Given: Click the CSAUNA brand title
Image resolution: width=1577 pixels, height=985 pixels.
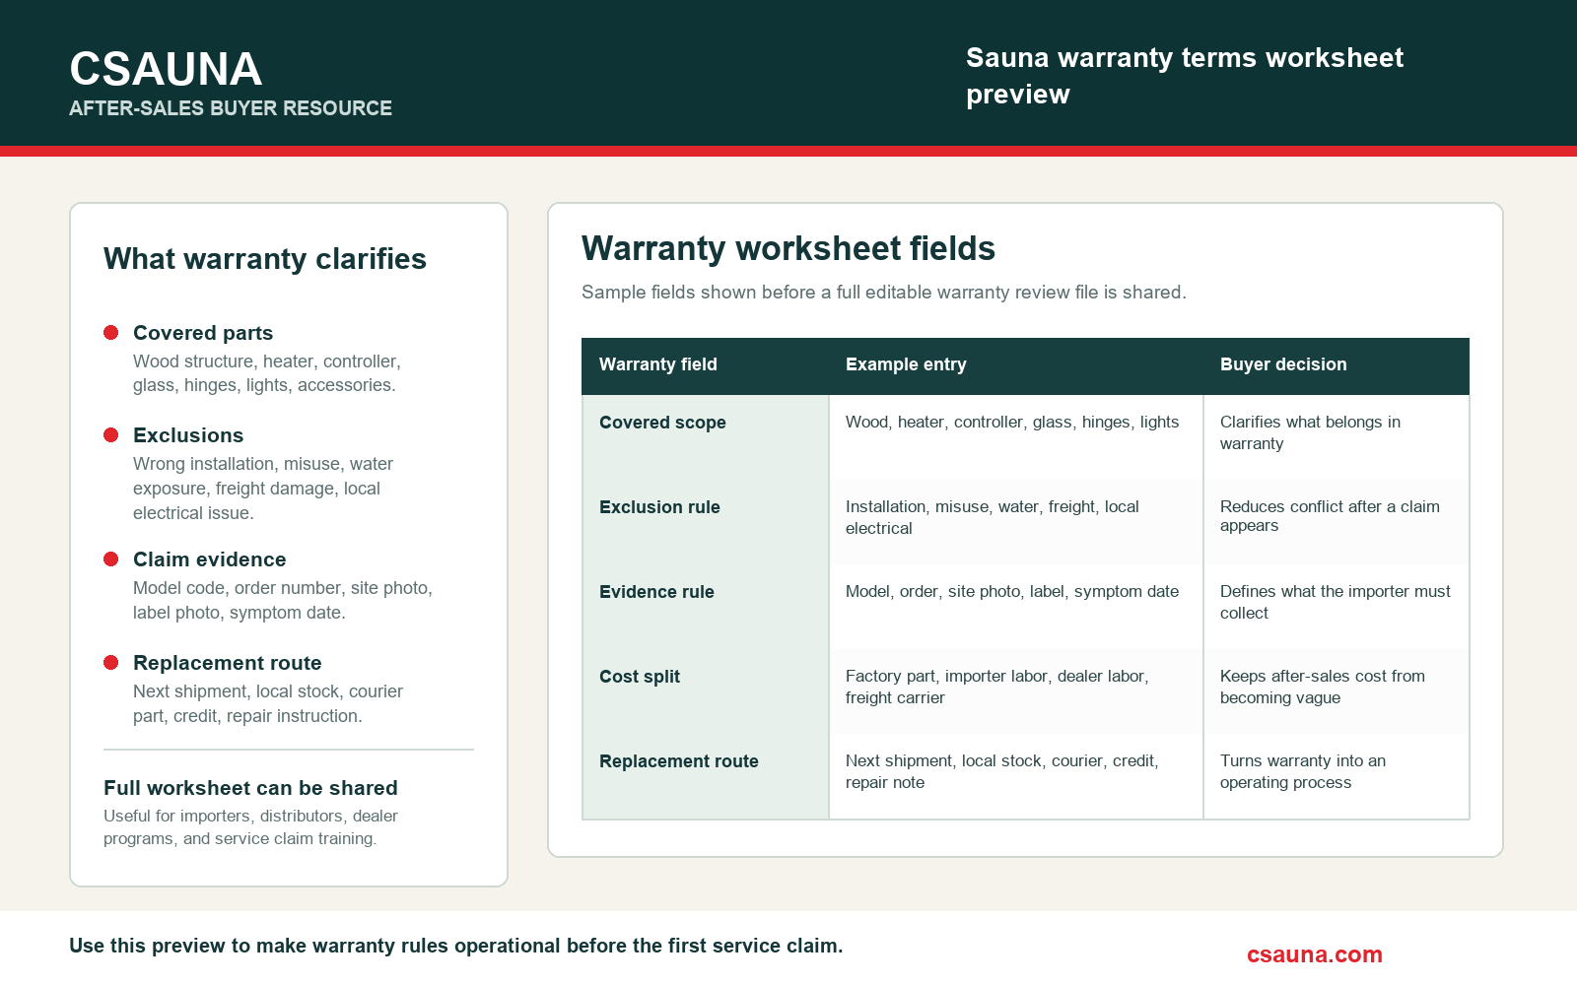Looking at the screenshot, I should (166, 70).
